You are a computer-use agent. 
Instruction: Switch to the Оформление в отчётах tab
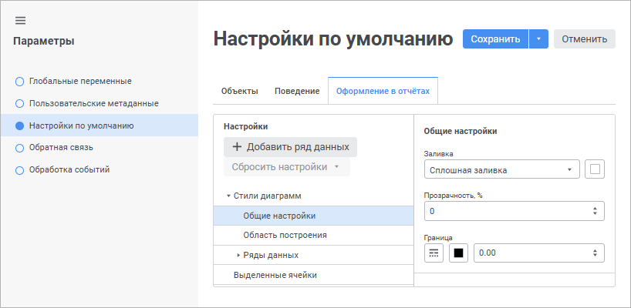coord(383,91)
